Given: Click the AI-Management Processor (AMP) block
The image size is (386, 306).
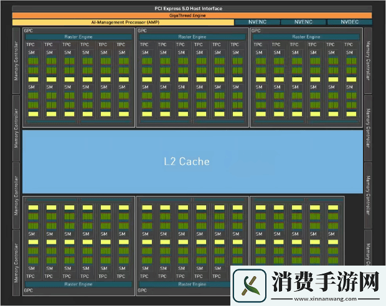Looking at the screenshot, I should coord(122,22).
